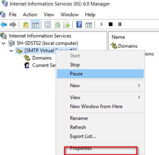Select New Window from Here
The image size is (159, 155).
pyautogui.click(x=100, y=106)
